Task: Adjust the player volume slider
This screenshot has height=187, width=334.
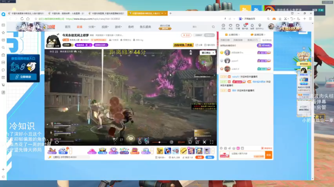Action: point(159,142)
